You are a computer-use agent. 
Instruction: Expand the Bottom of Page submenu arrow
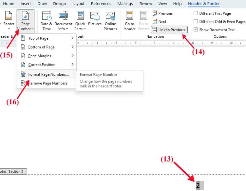[x=72, y=47]
